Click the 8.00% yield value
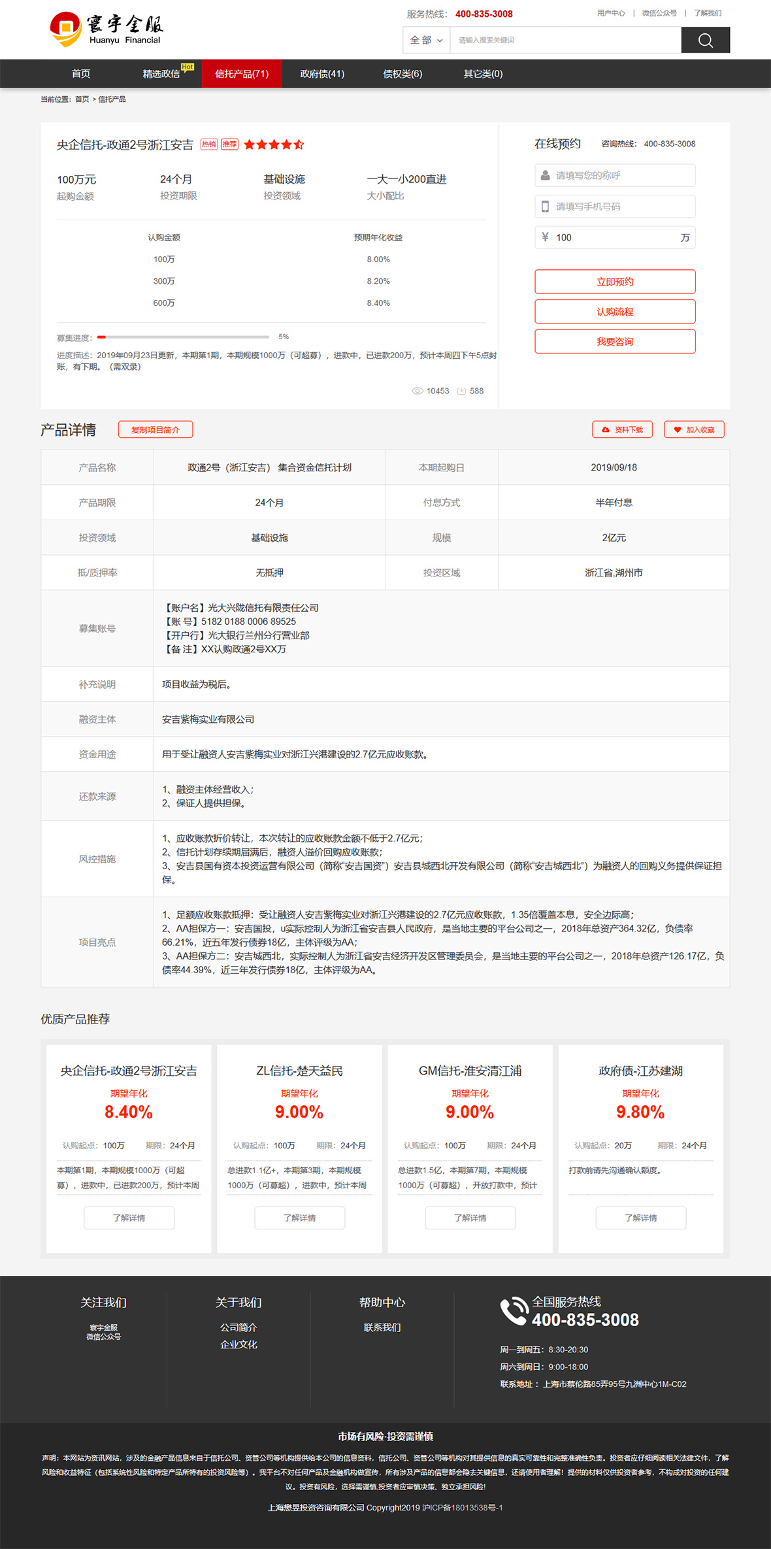Viewport: 771px width, 1549px height. (x=378, y=259)
